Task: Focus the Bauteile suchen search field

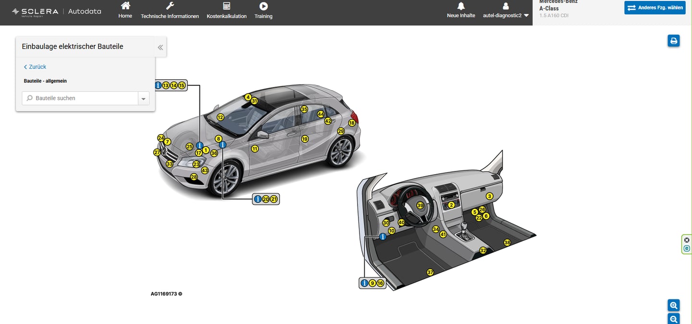Action: point(80,98)
